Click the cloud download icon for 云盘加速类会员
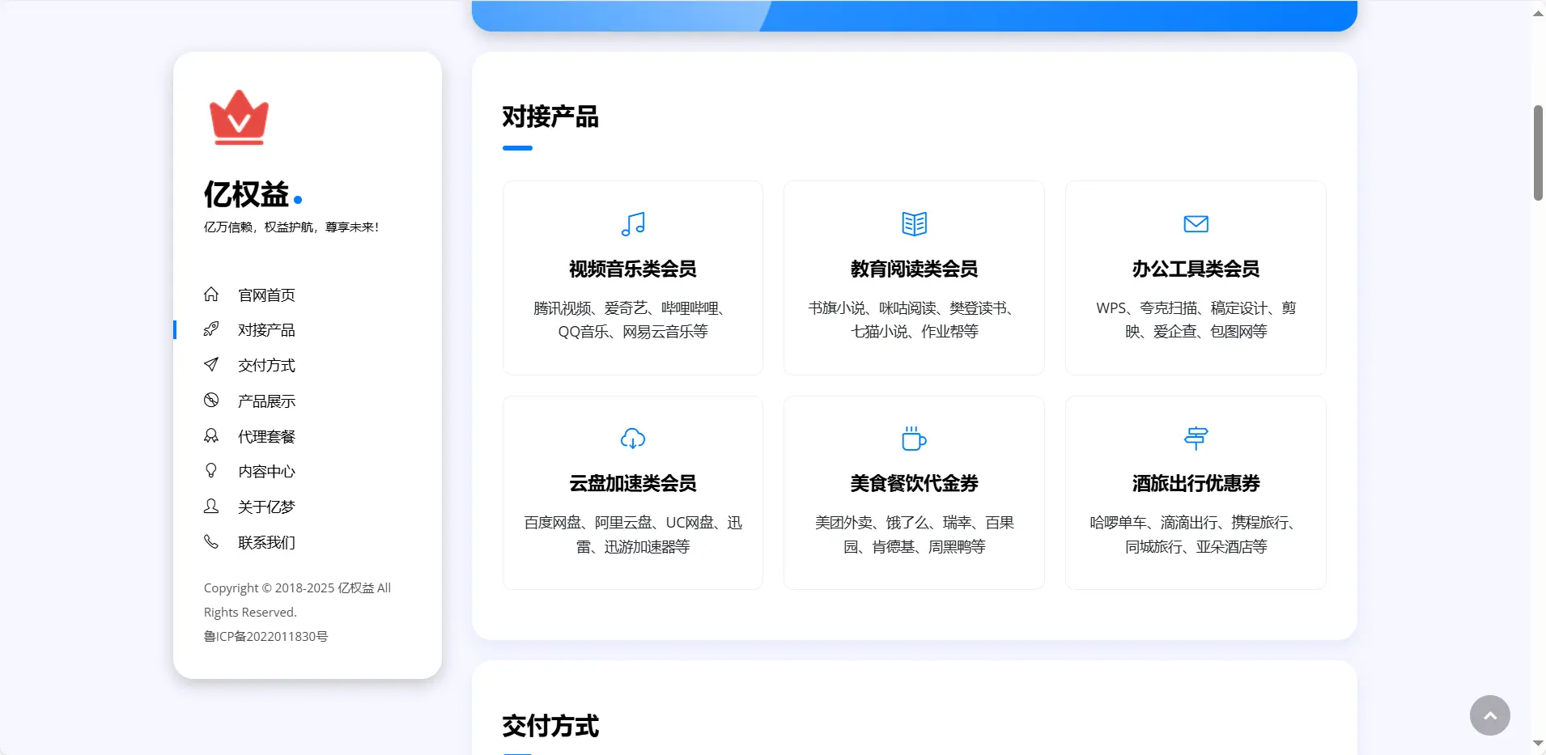 click(632, 439)
